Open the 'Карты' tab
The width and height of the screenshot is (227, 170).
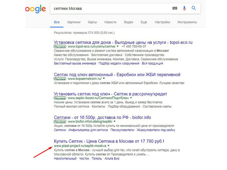tap(92, 22)
